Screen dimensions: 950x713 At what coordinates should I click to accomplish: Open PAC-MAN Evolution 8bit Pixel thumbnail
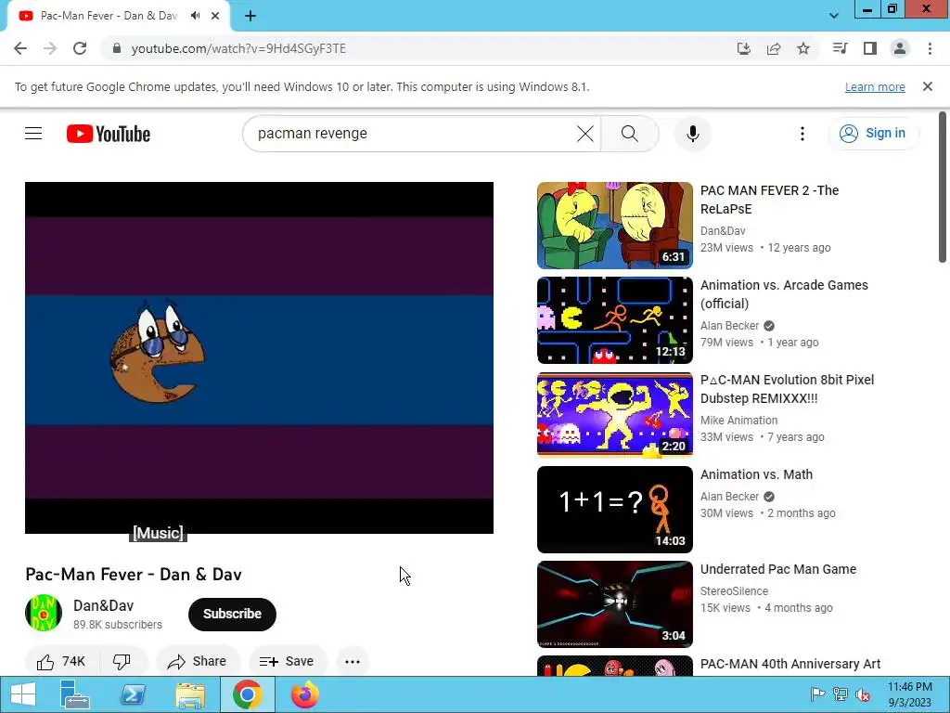(x=614, y=415)
